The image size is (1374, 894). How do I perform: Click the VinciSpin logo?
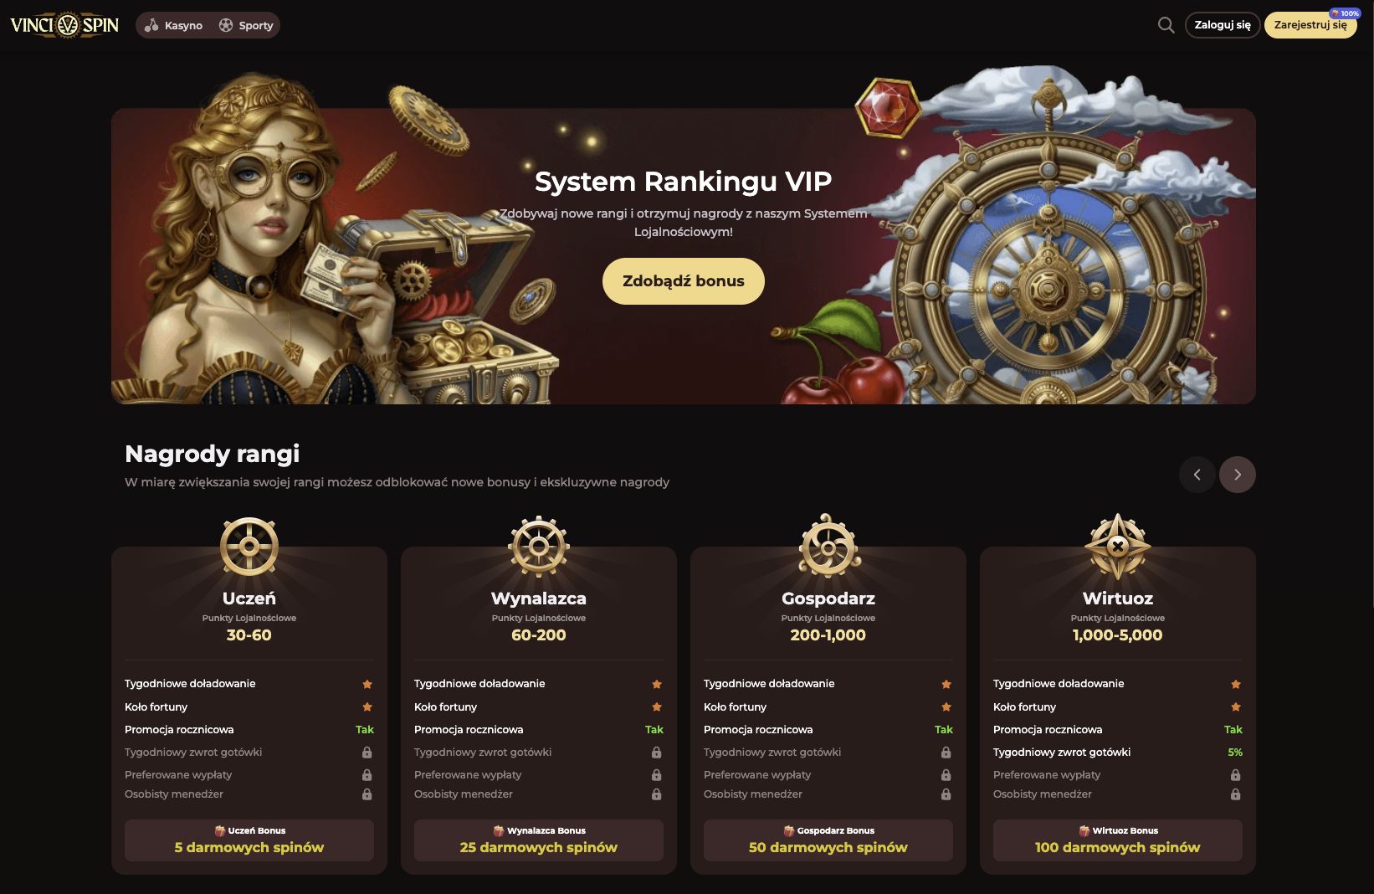tap(64, 25)
